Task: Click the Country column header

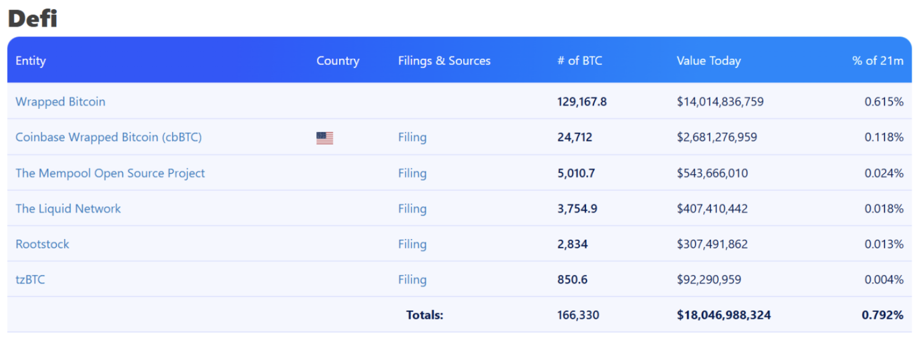Action: 338,61
